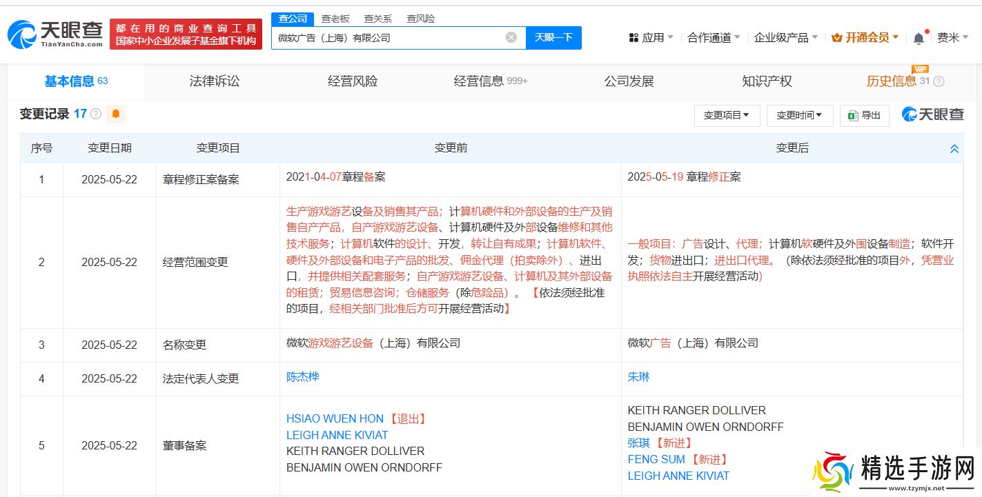Switch to the 知识产权 tab
Image resolution: width=982 pixels, height=497 pixels.
tap(767, 81)
